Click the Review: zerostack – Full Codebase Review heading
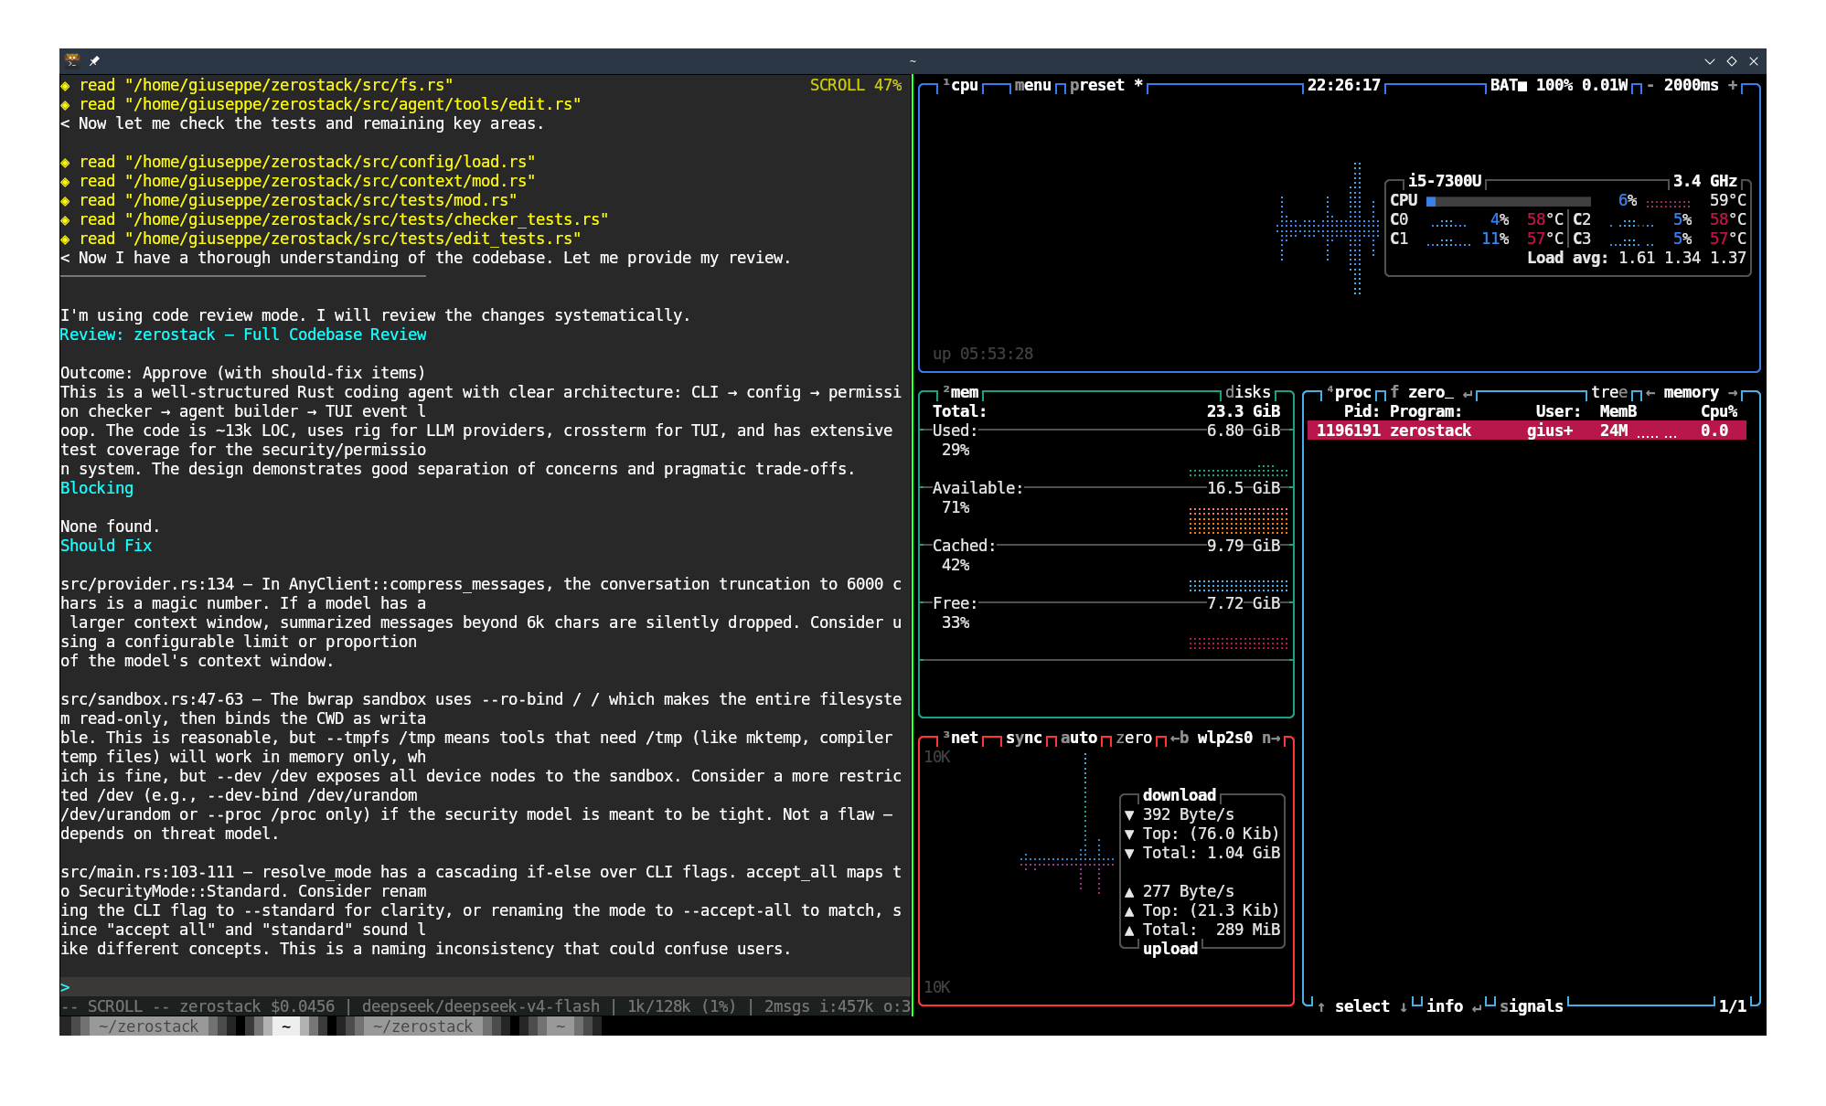 (243, 335)
